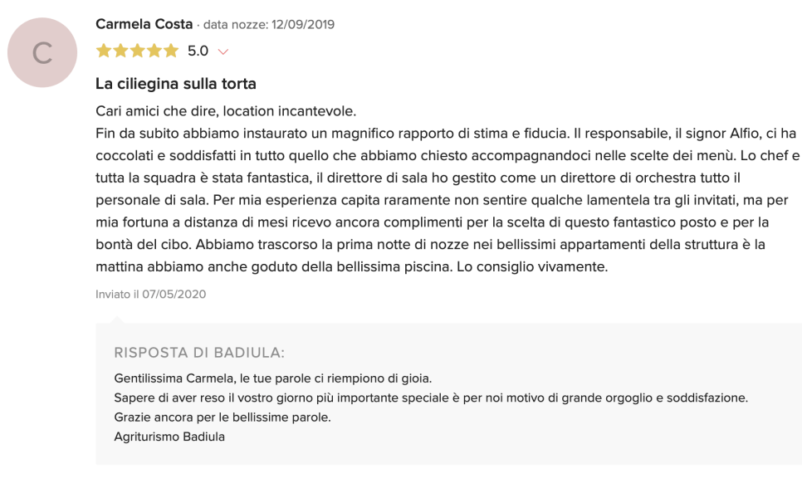Open reviewer name Carmela Costa

pyautogui.click(x=144, y=24)
